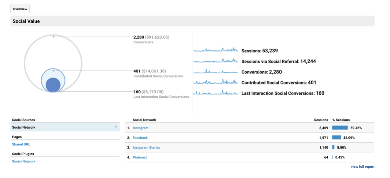Image resolution: width=390 pixels, height=178 pixels.
Task: Expand the Social Network row arrow
Action: (x=116, y=127)
